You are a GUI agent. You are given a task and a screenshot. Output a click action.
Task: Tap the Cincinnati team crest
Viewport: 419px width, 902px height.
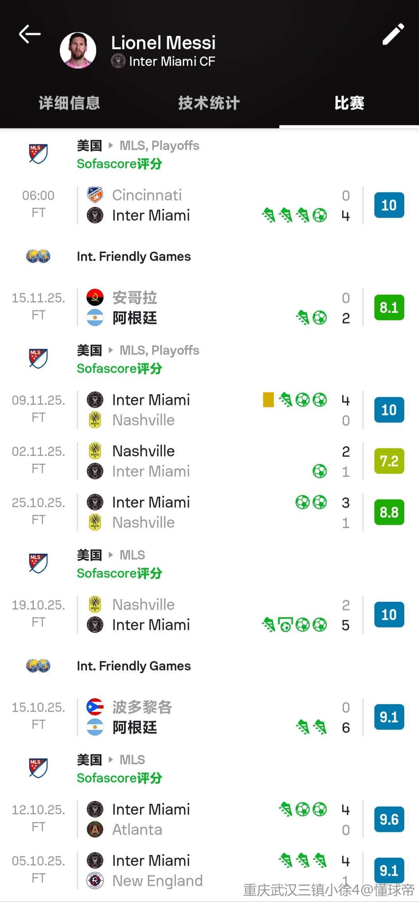(95, 195)
